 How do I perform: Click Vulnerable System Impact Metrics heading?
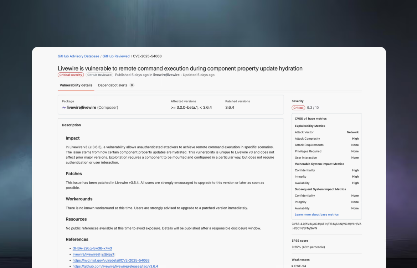(319, 164)
